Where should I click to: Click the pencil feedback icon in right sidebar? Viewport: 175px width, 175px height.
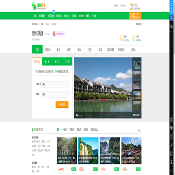(x=172, y=145)
